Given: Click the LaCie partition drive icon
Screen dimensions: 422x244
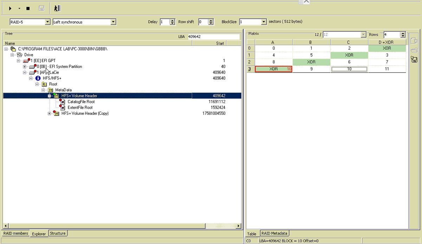Looking at the screenshot, I should (33, 72).
